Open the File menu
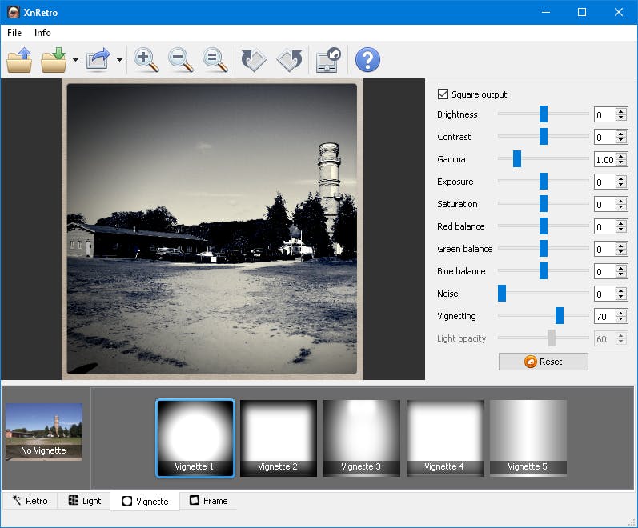 click(x=14, y=33)
